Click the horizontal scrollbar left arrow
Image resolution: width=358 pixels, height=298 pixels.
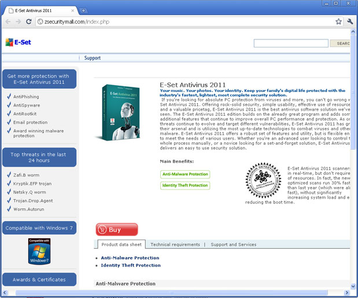tap(5, 293)
